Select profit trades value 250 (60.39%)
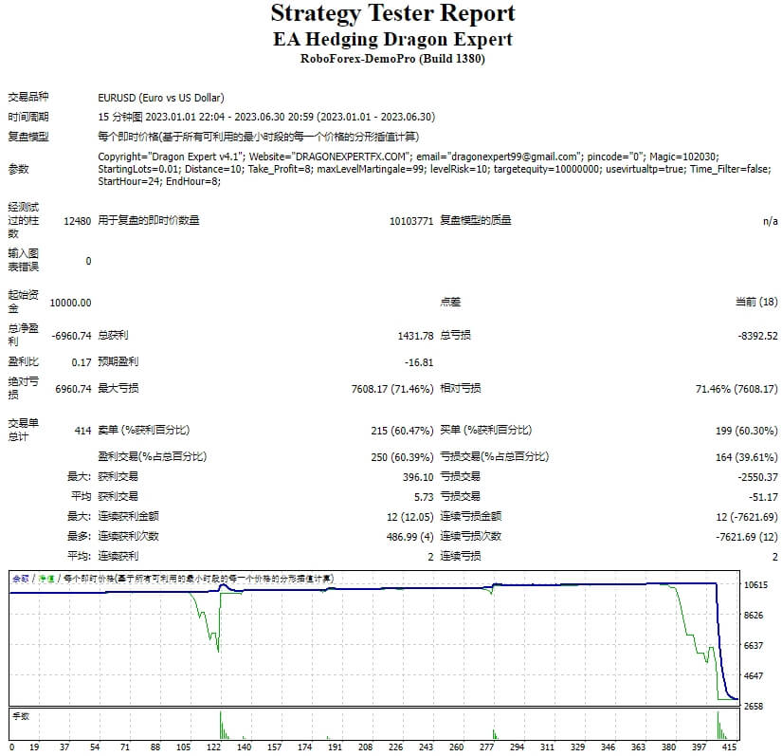Viewport: 782px width, 756px height. [402, 457]
